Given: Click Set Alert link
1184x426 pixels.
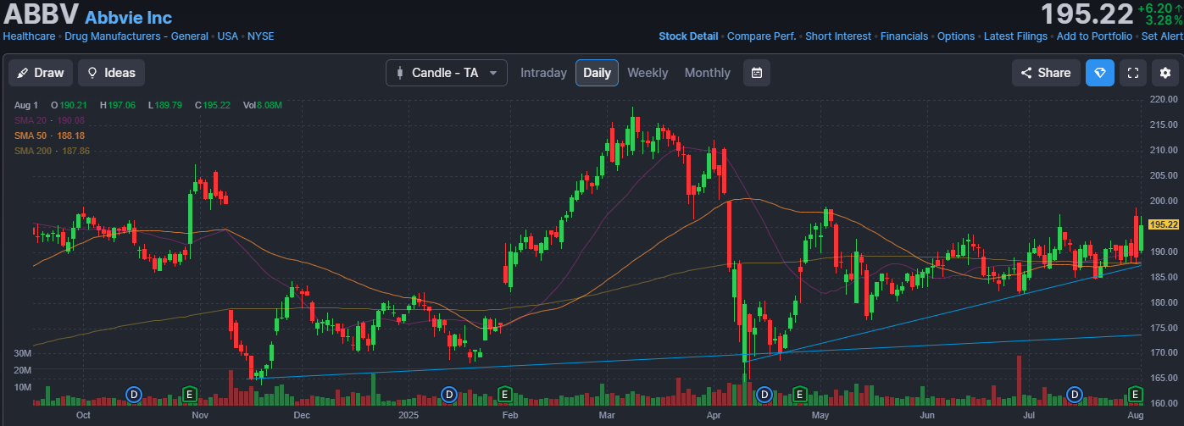Looking at the screenshot, I should (x=1162, y=36).
